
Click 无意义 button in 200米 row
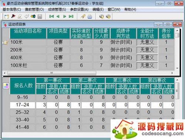coord(147,50)
